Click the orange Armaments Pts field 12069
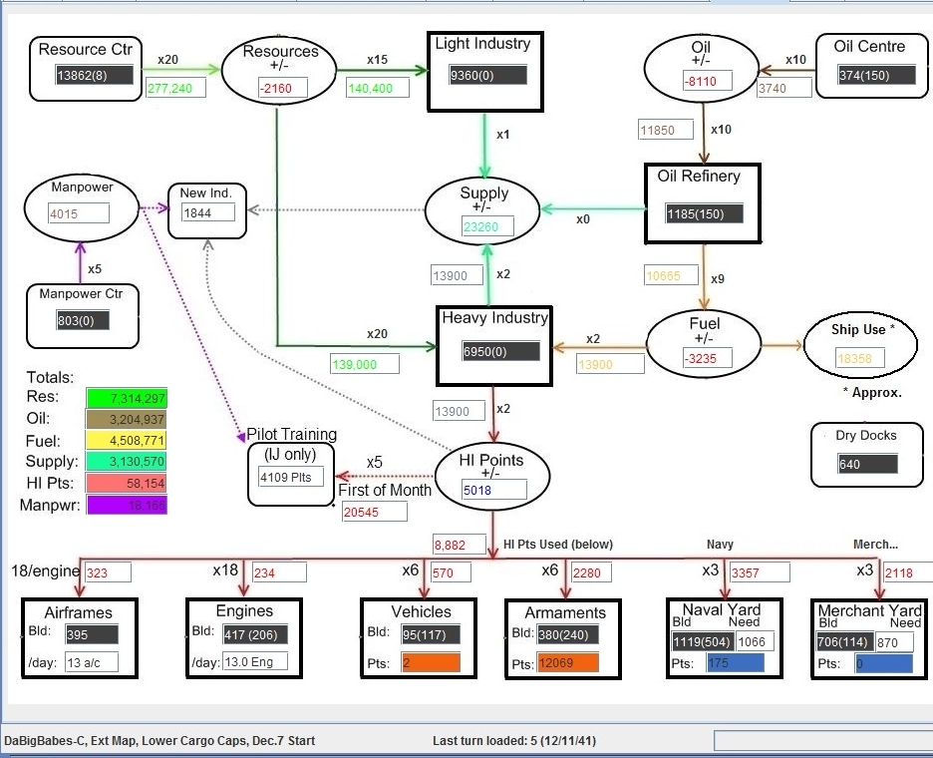This screenshot has width=933, height=758. [x=567, y=662]
